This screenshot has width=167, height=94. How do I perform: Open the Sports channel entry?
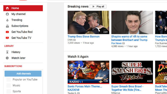17,91
